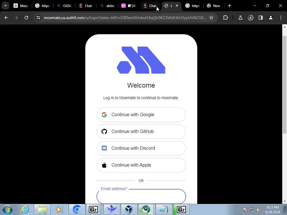Switch to the Mess browser tab
Screen dimensions: 287x215
click(21, 6)
